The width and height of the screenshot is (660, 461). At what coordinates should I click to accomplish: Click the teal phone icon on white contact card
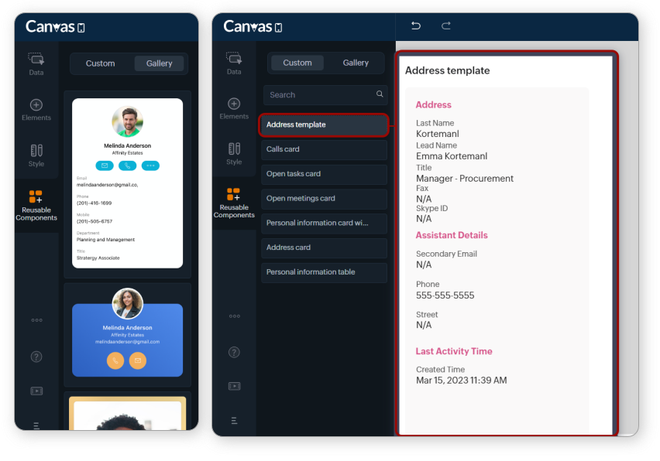[x=127, y=166]
